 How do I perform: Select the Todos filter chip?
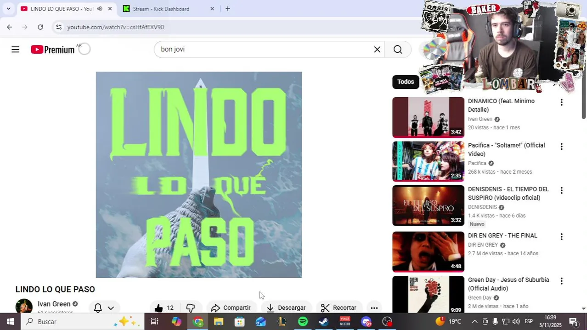click(x=406, y=82)
